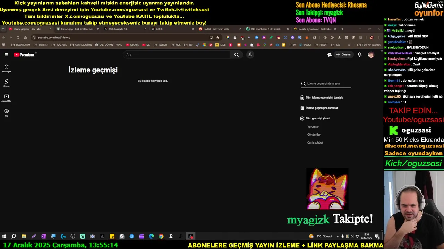Open the Chrome three-dot menu
The height and width of the screenshot is (249, 444).
379,37
